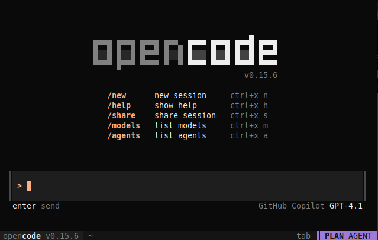This screenshot has height=240, width=378.
Task: Click the ctrl+x s shortcut text
Action: coord(249,116)
